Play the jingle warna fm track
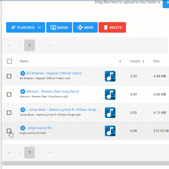 (x=23, y=128)
